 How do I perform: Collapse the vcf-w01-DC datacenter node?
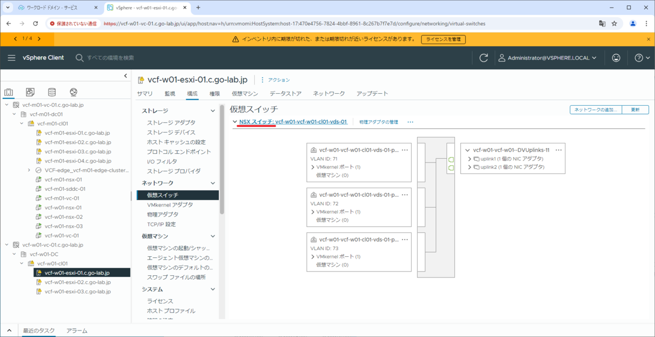click(14, 254)
